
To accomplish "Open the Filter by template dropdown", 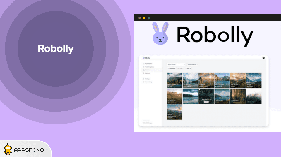I will tap(176, 64).
